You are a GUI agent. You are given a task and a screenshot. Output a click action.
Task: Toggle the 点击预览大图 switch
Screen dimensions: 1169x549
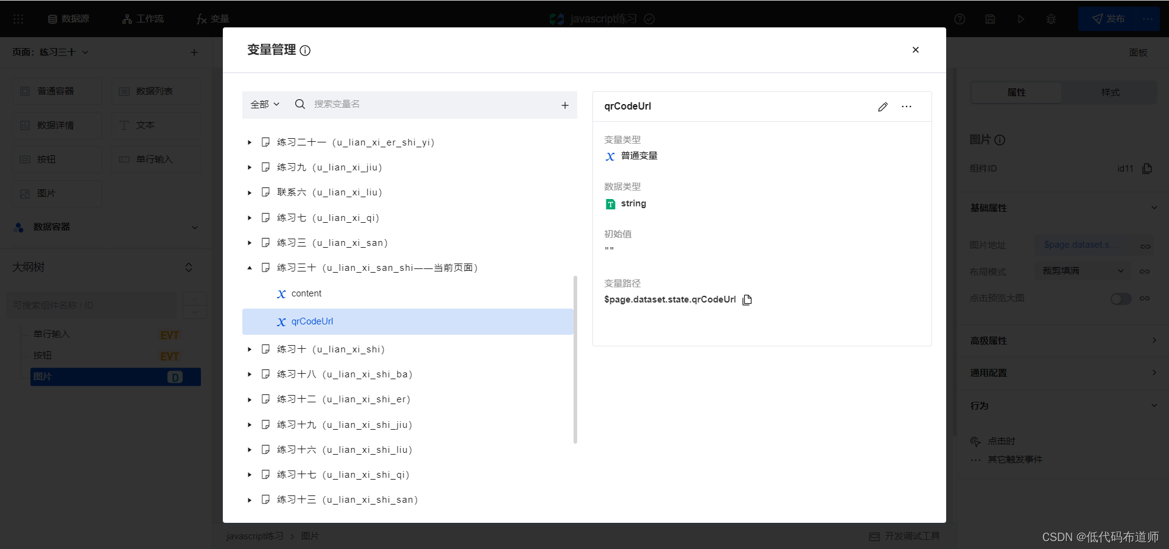coord(1121,299)
